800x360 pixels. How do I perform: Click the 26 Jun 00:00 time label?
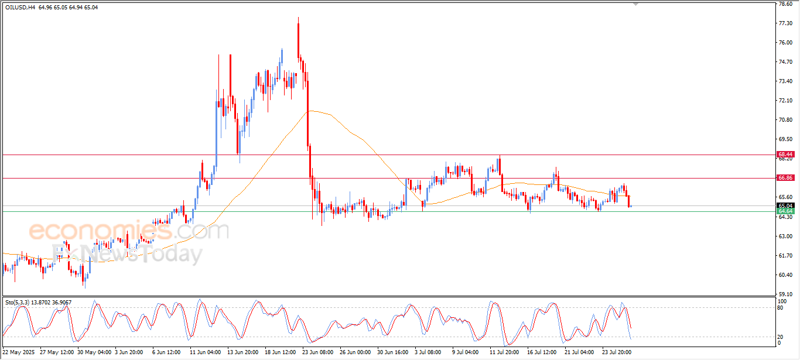356,353
